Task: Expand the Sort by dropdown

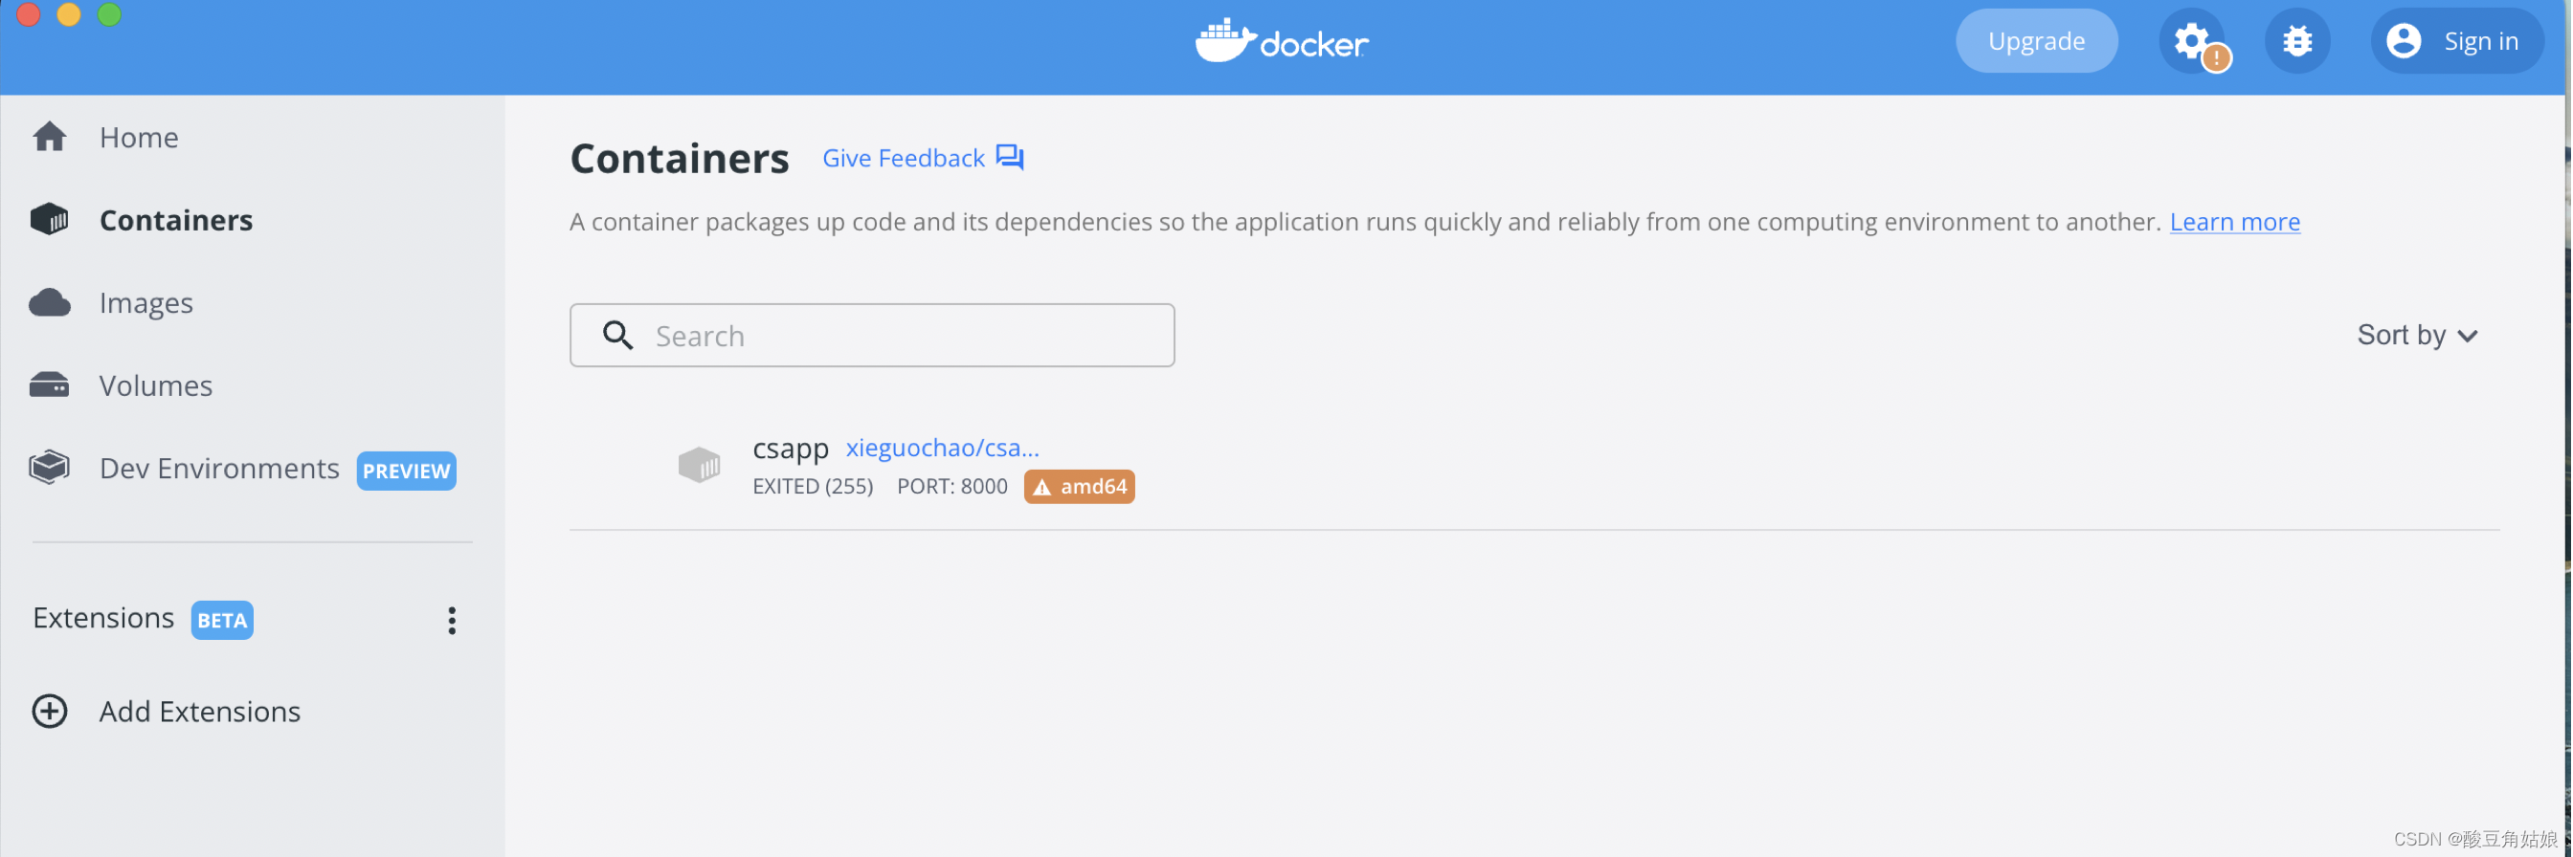Action: (2417, 335)
